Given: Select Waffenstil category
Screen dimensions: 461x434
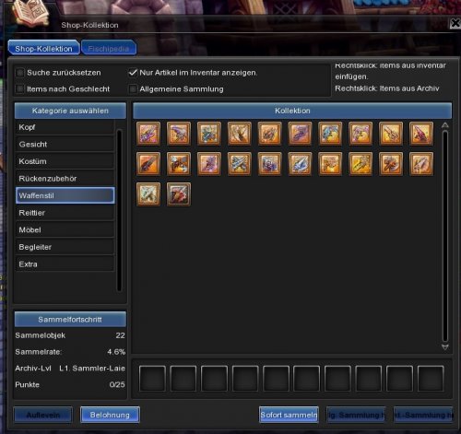Looking at the screenshot, I should [x=65, y=195].
